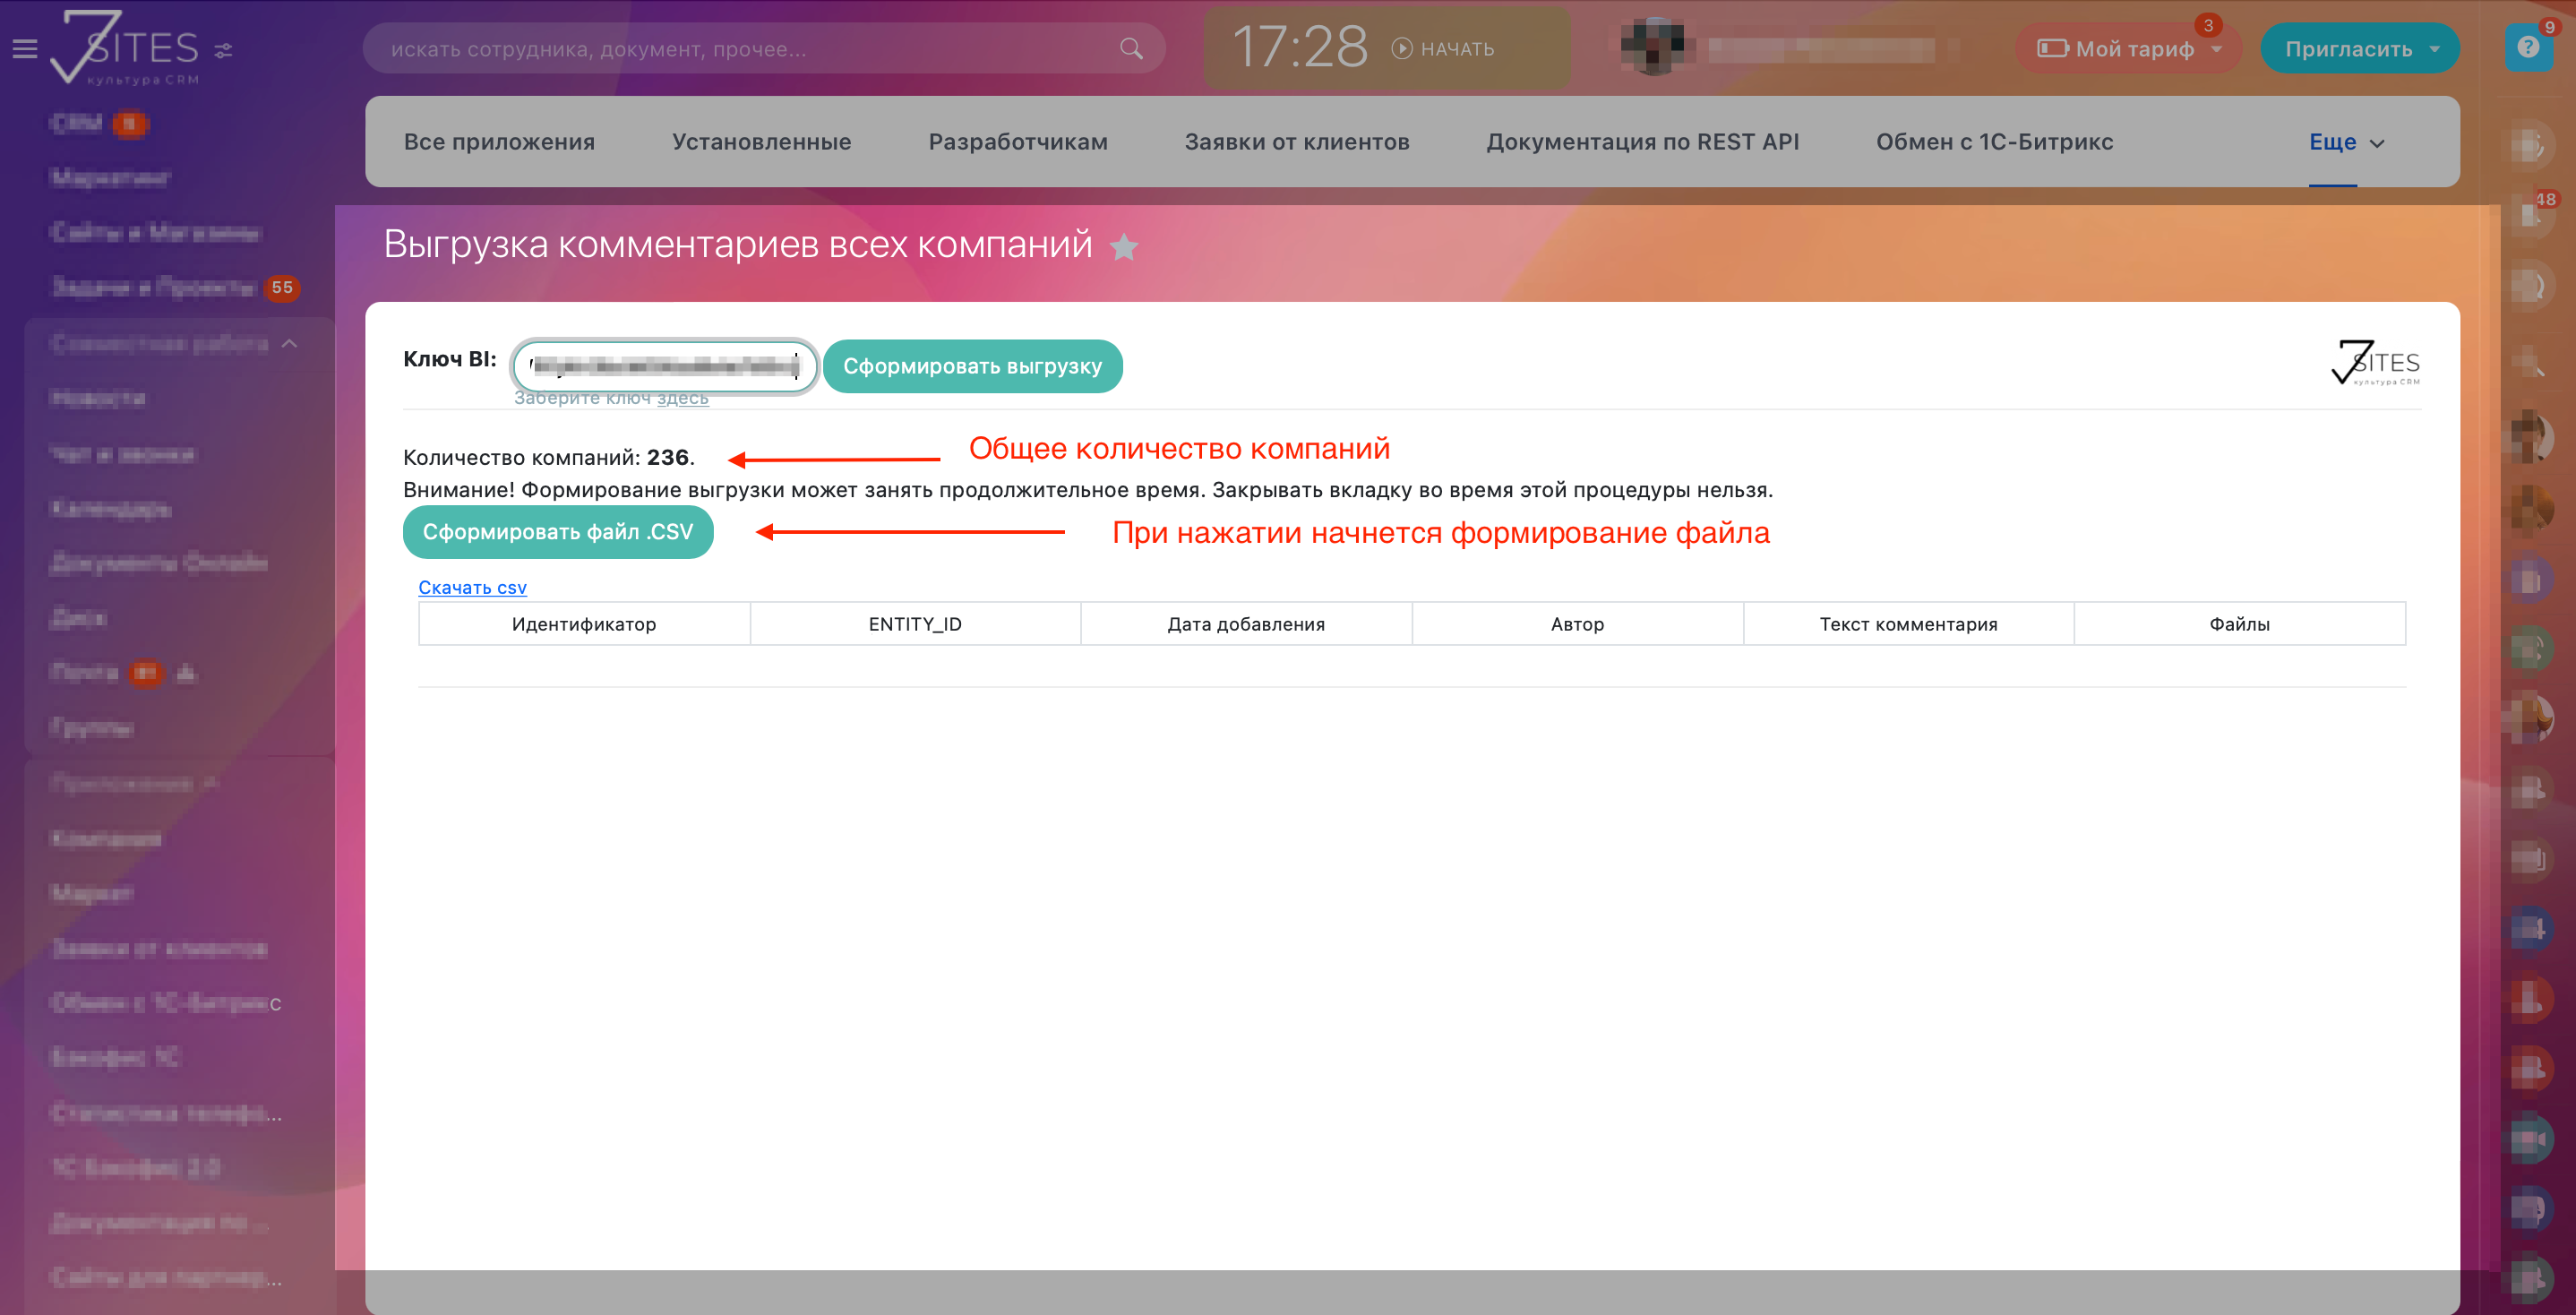The height and width of the screenshot is (1315, 2576).
Task: Click the sliders settings icon beside logo
Action: [224, 50]
